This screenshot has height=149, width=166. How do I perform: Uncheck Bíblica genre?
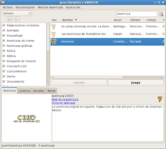click(4, 56)
